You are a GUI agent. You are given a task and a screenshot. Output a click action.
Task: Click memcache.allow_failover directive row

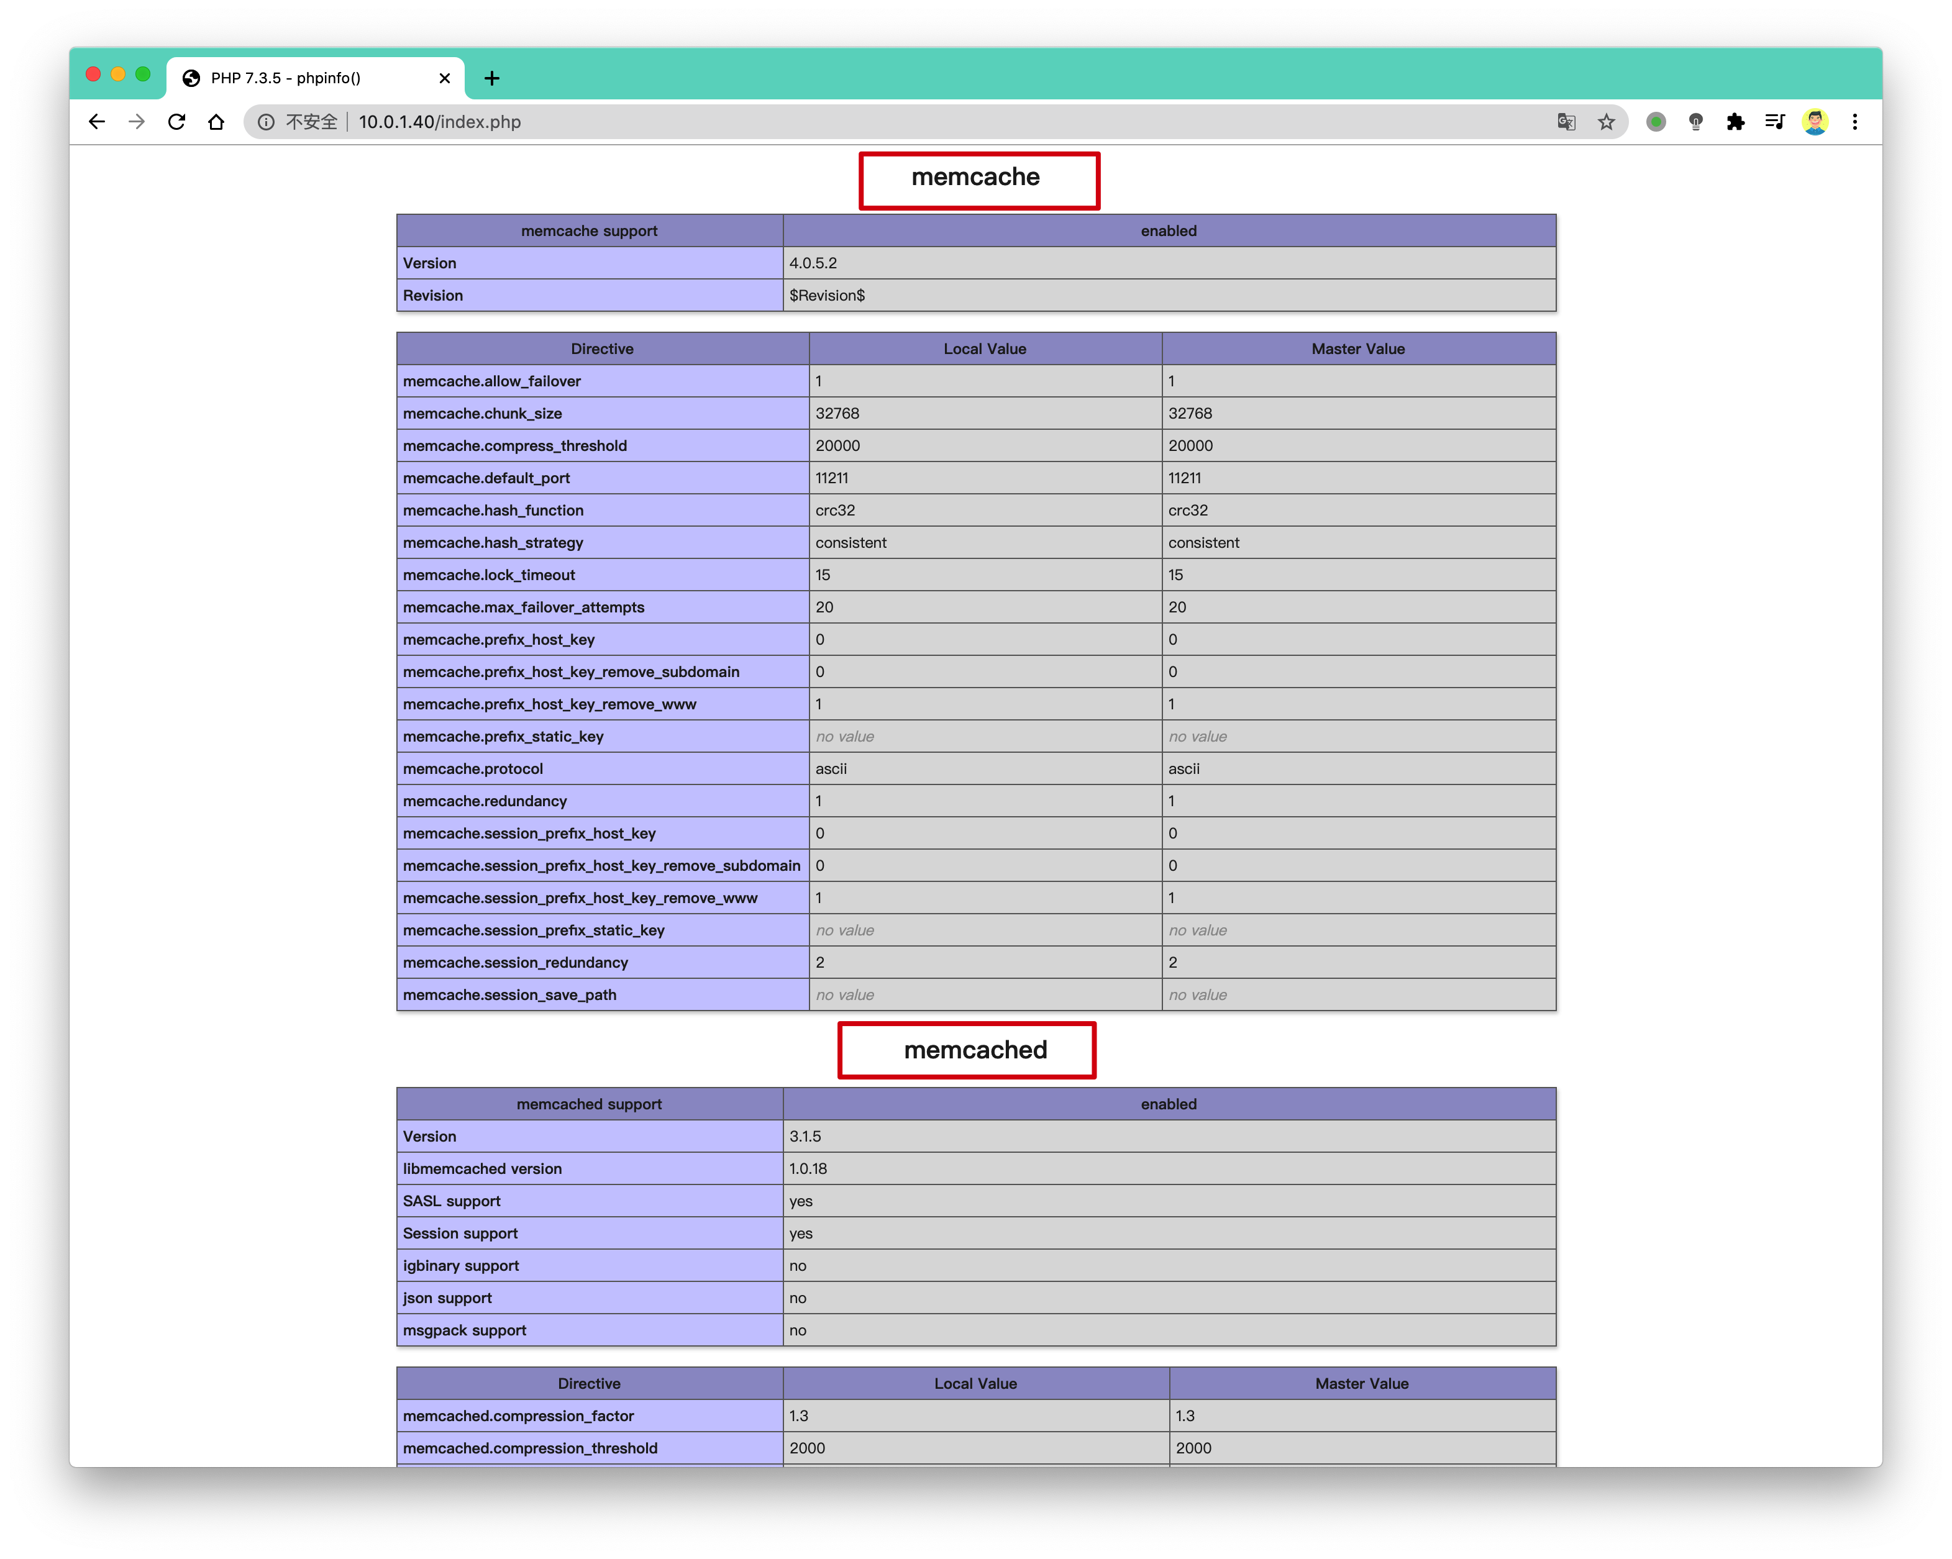pos(976,381)
